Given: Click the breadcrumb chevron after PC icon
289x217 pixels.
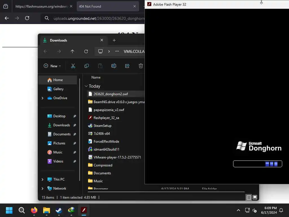Looking at the screenshot, I should 109,51.
